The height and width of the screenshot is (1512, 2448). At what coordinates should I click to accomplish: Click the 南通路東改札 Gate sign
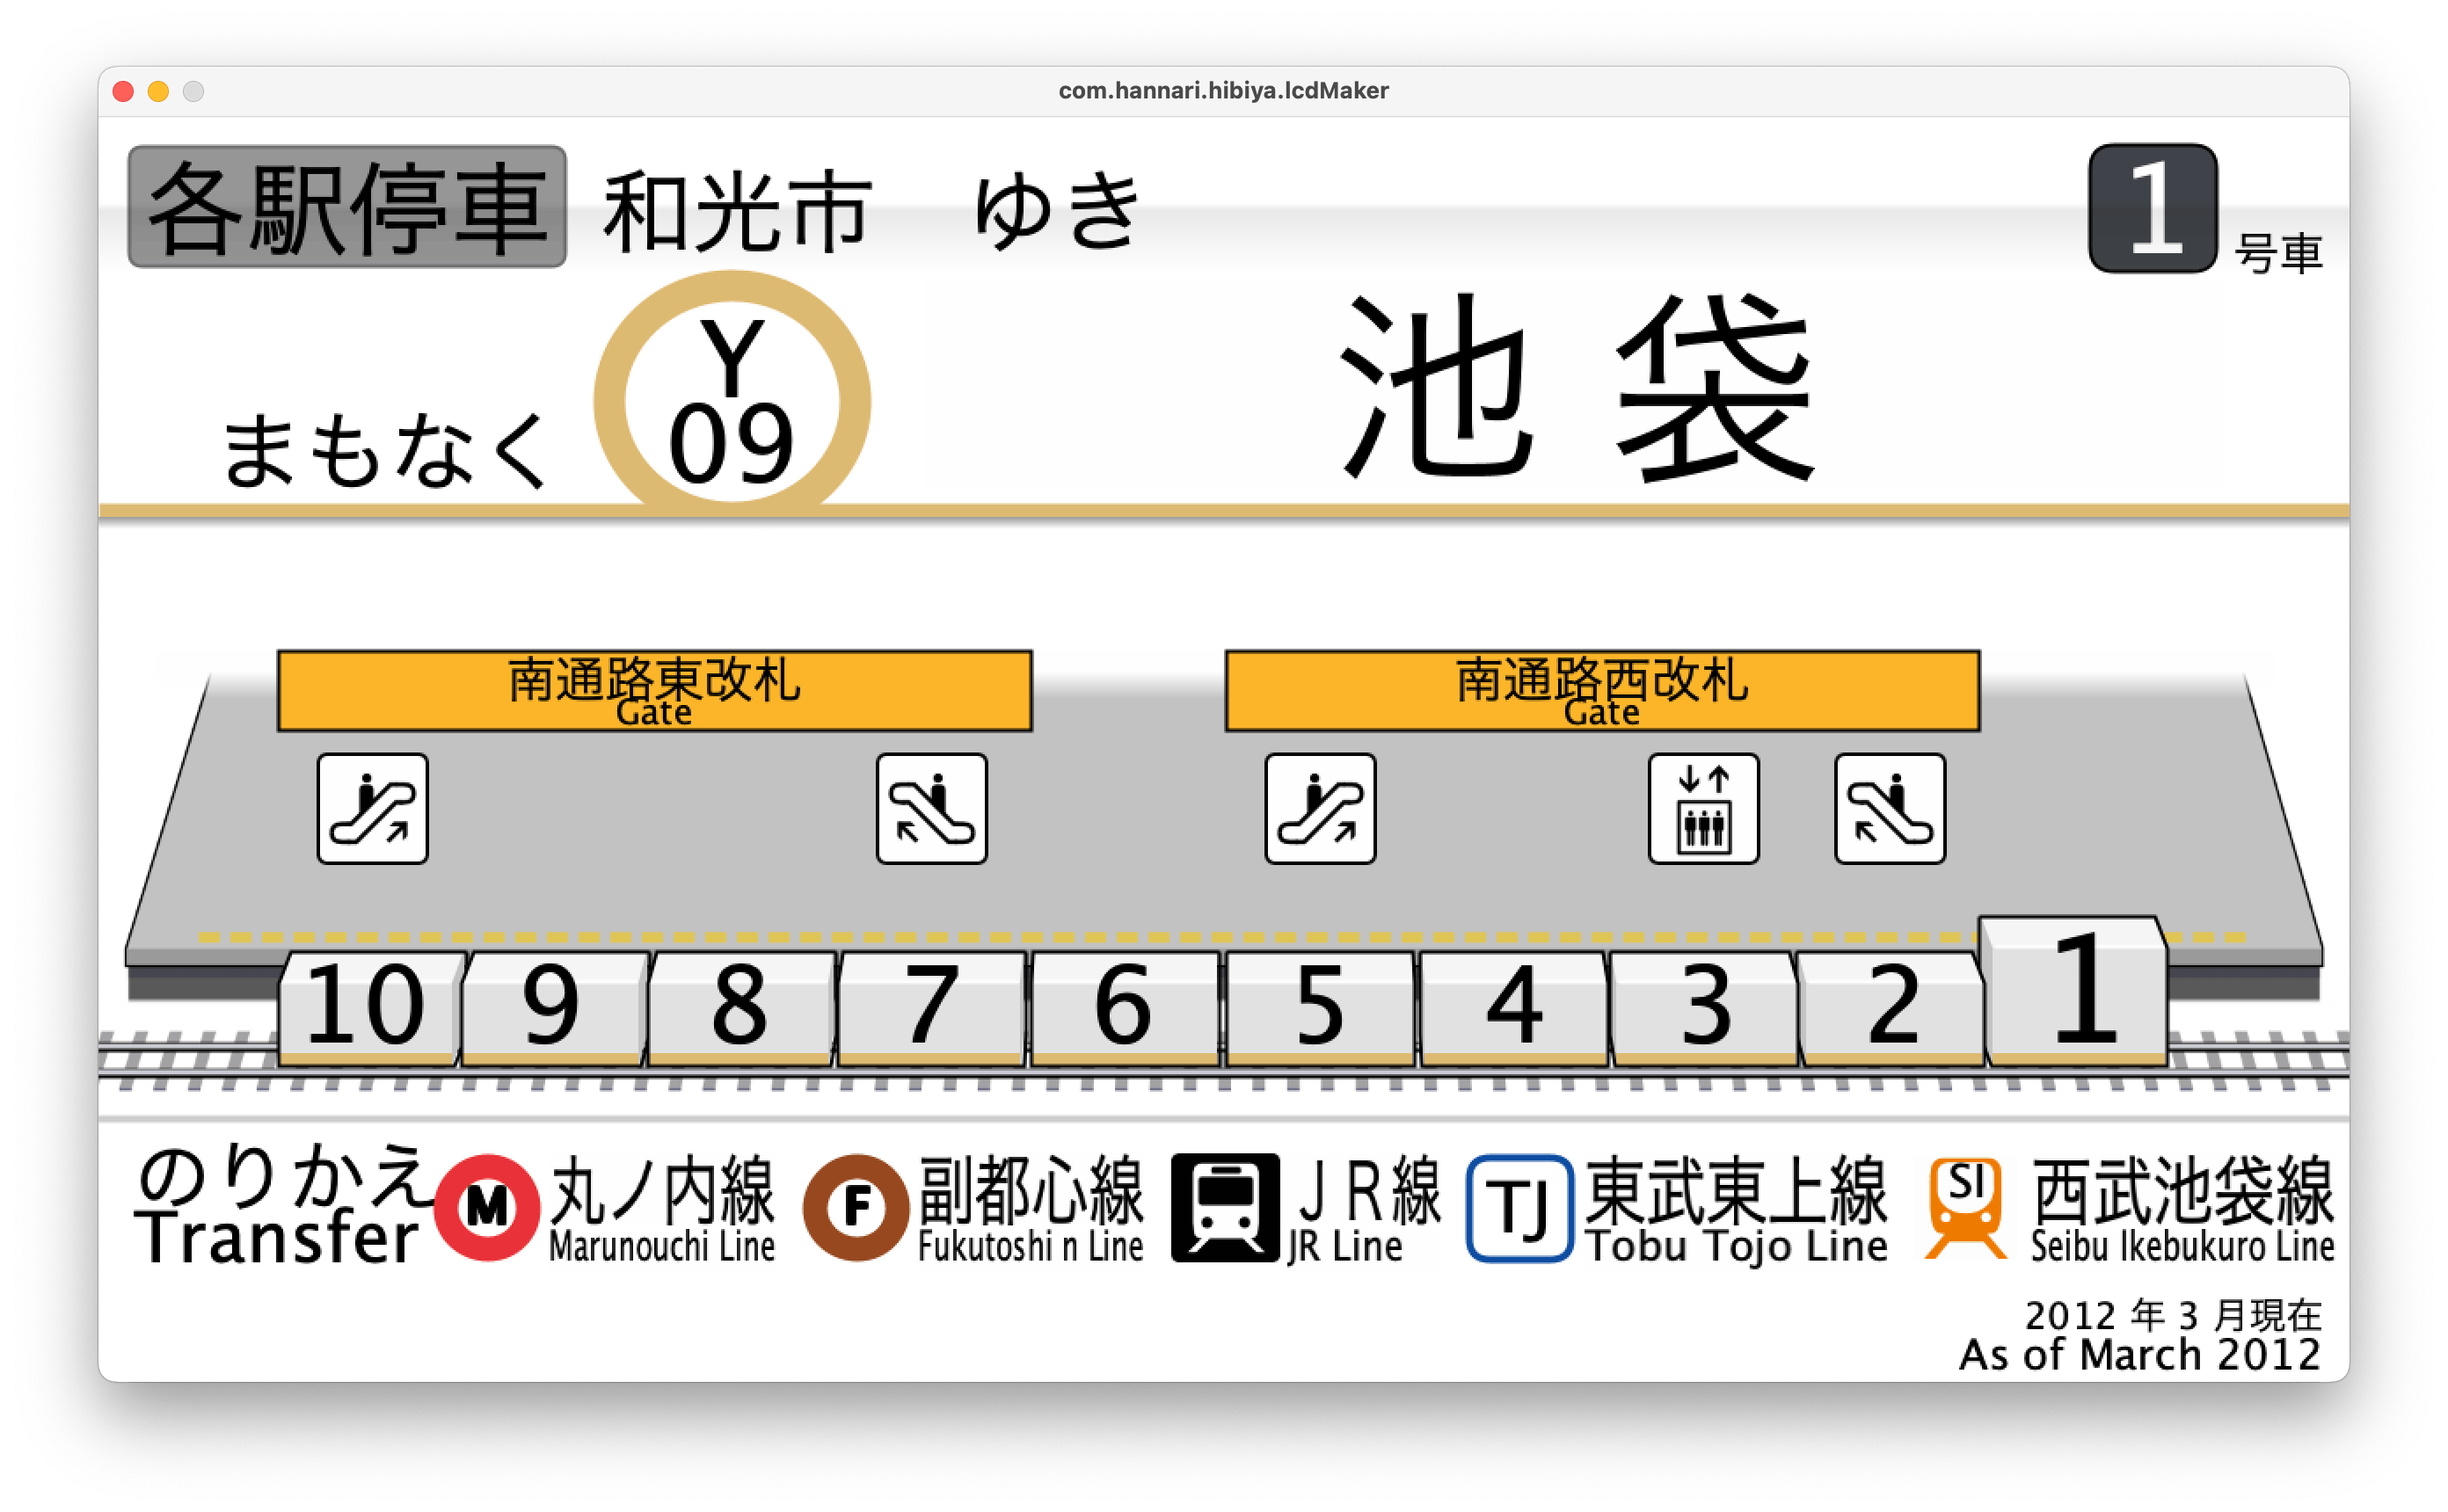[654, 690]
